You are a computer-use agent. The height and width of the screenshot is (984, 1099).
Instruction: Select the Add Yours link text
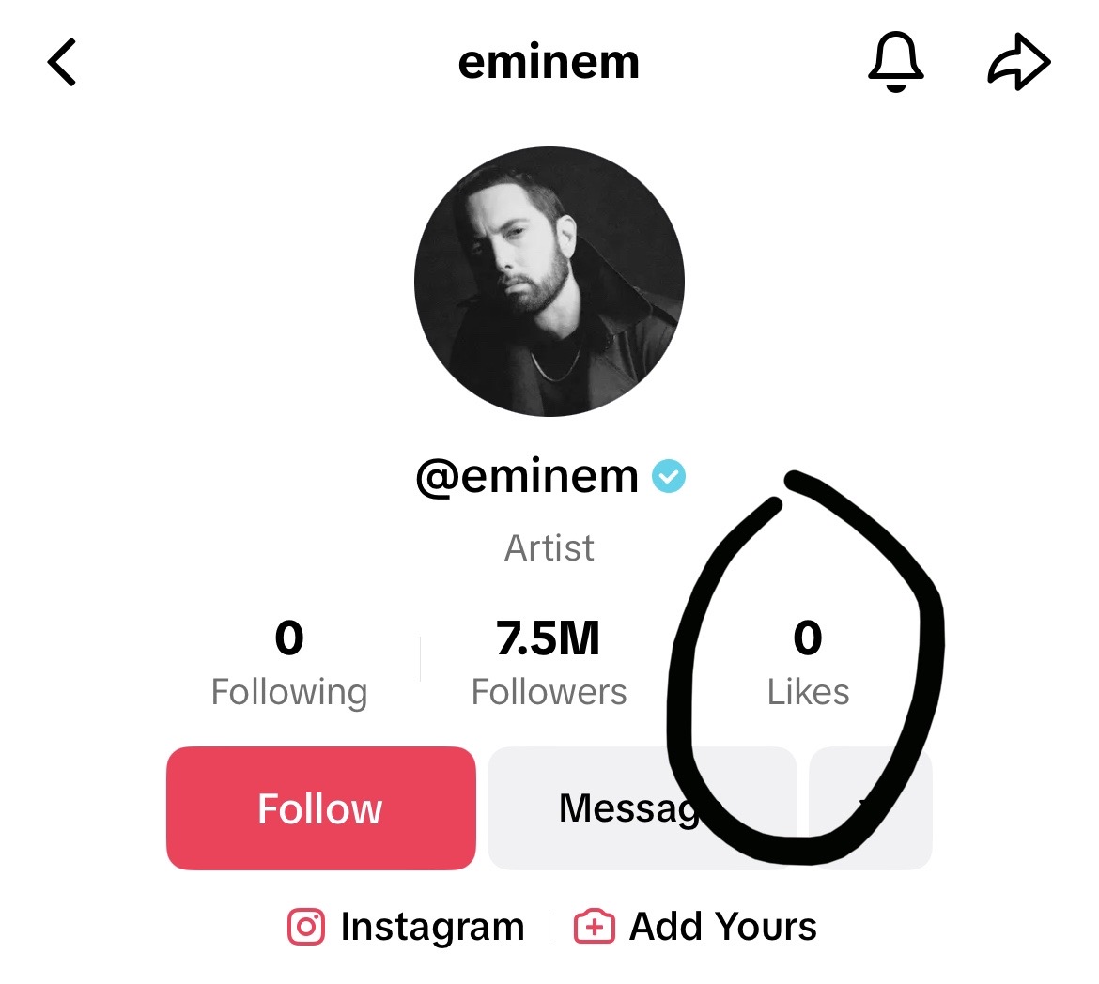[x=722, y=927]
